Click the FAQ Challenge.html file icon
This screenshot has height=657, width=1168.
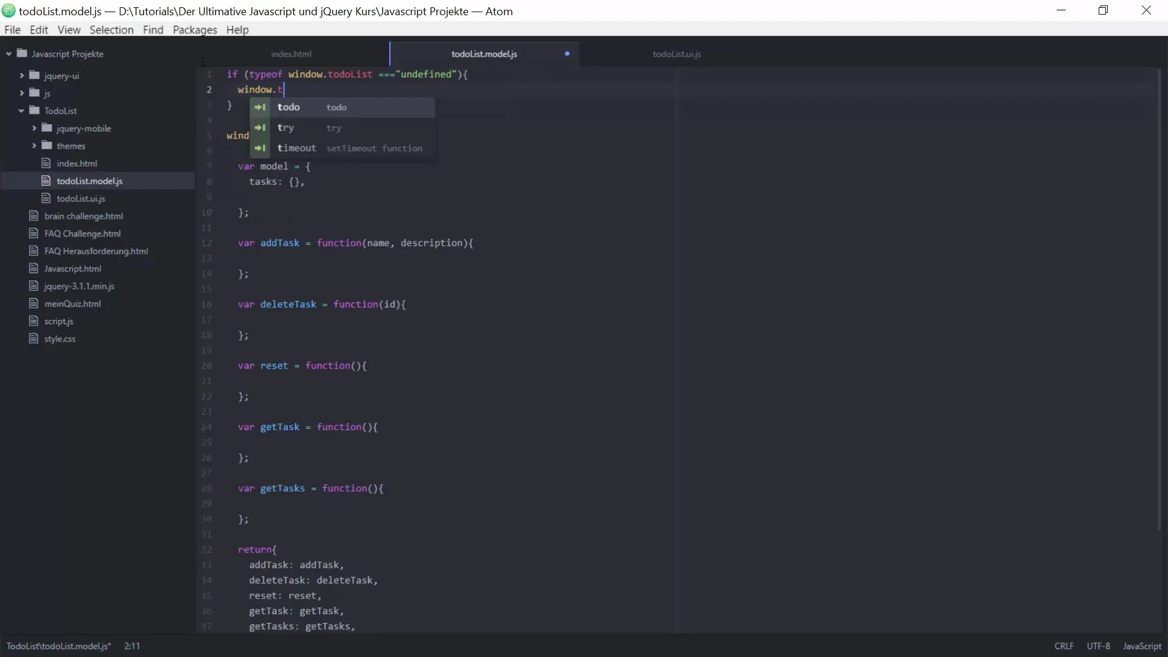(33, 234)
